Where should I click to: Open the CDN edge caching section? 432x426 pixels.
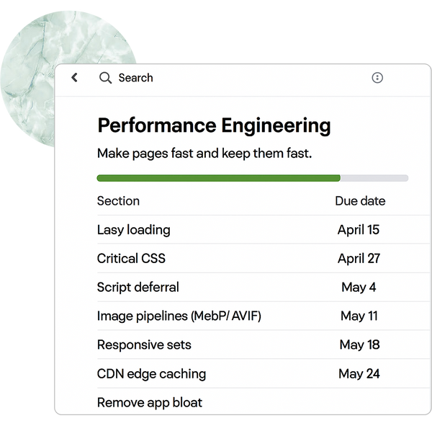pyautogui.click(x=151, y=373)
